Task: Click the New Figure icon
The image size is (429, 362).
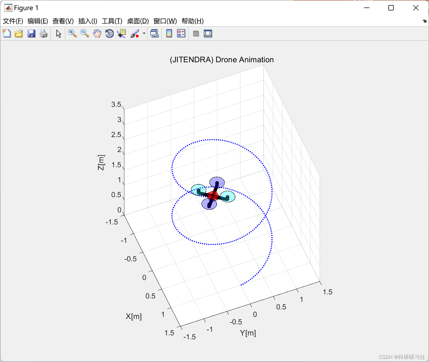Action: pyautogui.click(x=7, y=34)
